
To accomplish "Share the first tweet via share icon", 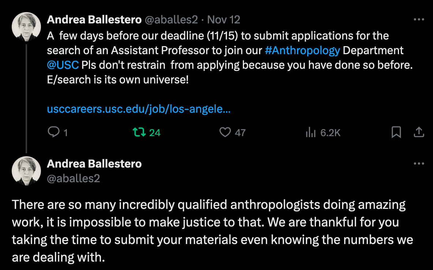I will coord(418,132).
